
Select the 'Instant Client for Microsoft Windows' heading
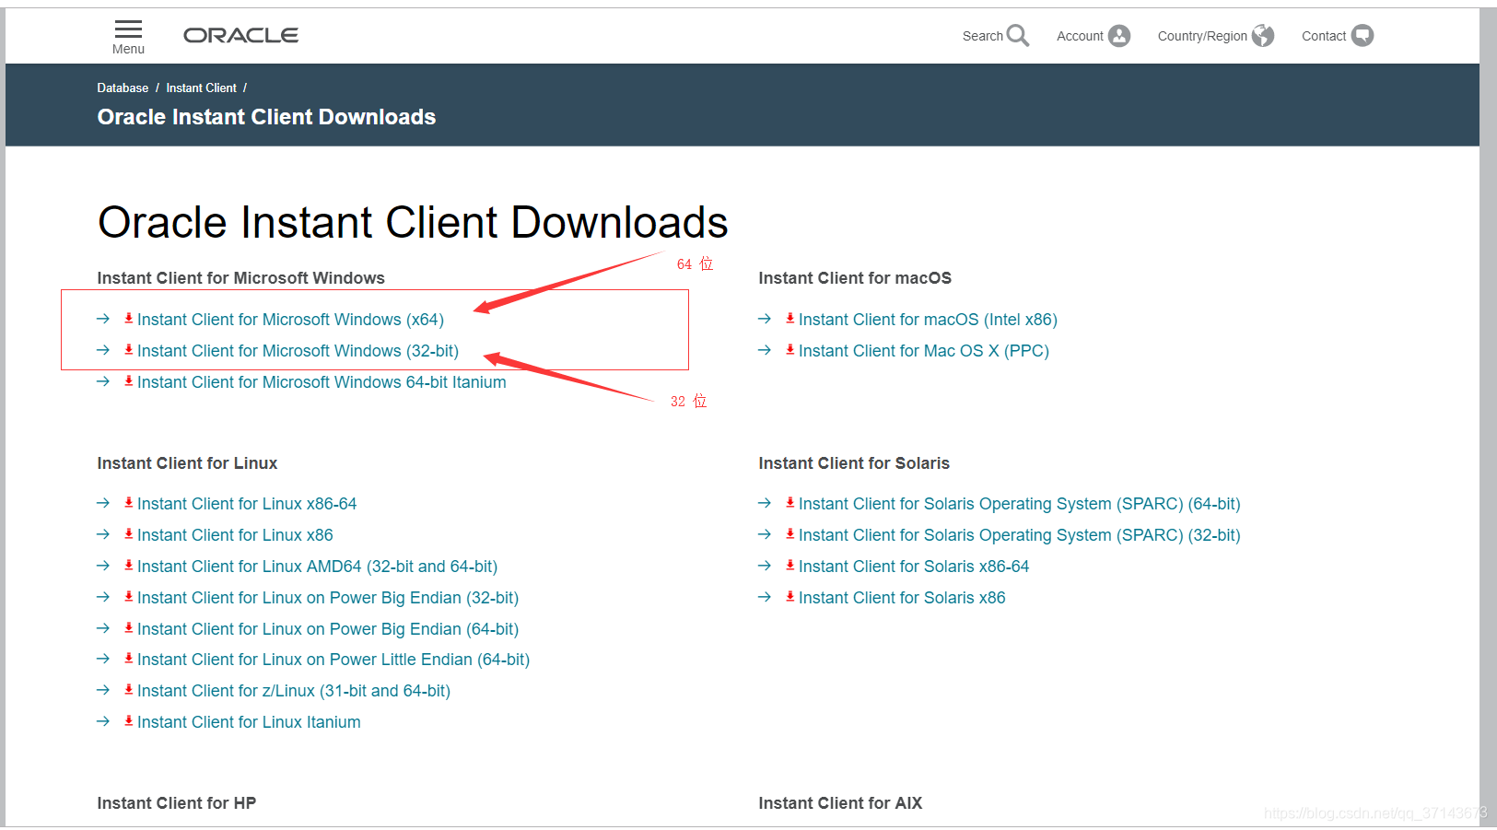(241, 278)
